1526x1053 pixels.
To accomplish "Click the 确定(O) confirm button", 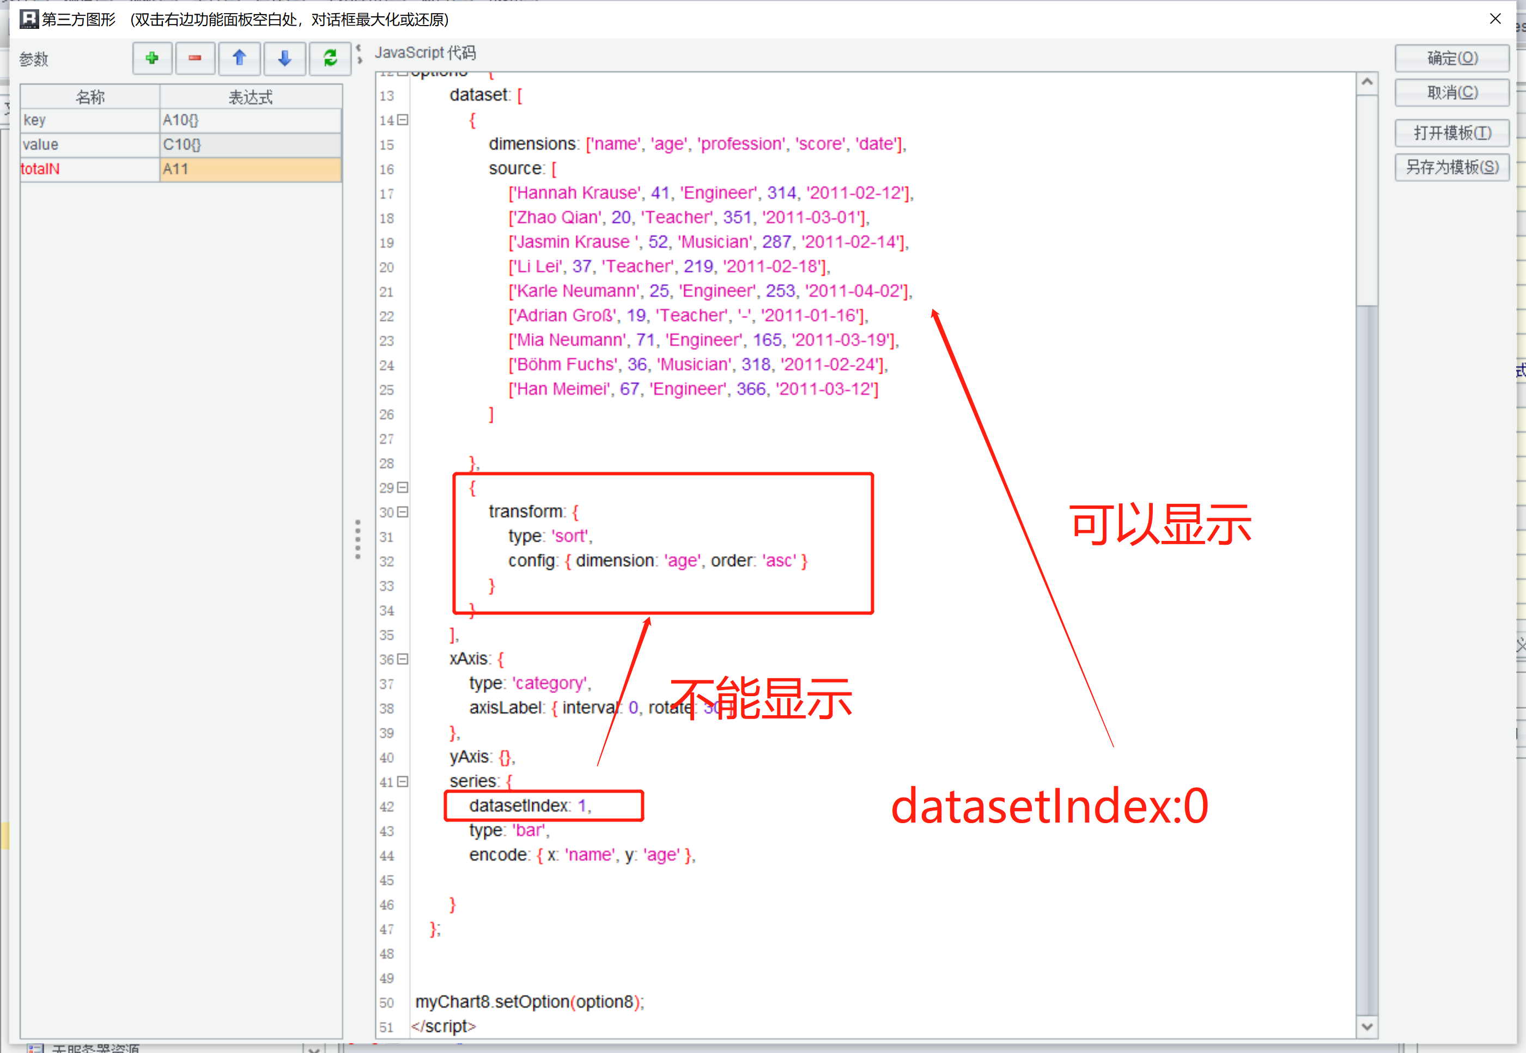I will tap(1451, 59).
